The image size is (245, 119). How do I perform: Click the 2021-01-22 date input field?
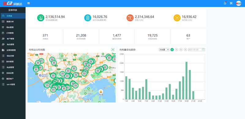click(x=197, y=49)
